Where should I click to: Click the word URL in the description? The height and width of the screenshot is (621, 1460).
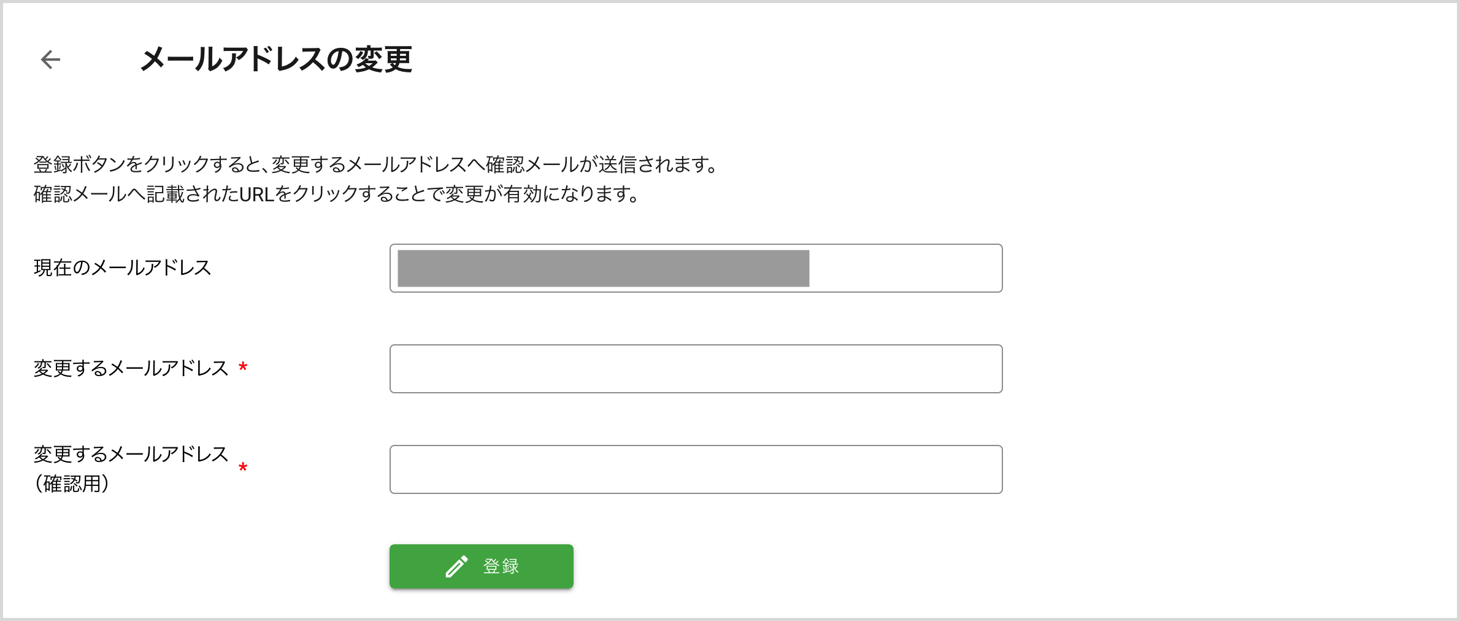[256, 195]
